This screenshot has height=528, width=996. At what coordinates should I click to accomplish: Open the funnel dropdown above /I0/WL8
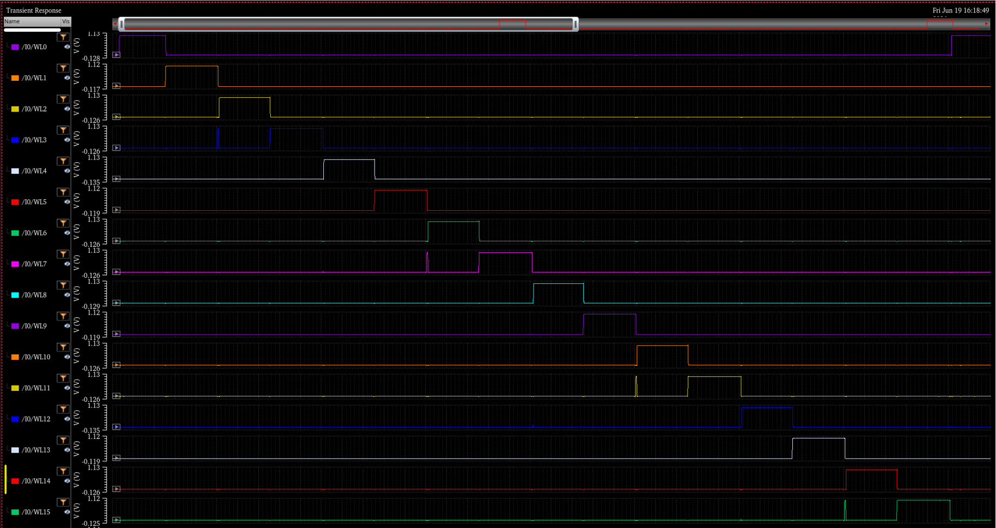pos(63,285)
